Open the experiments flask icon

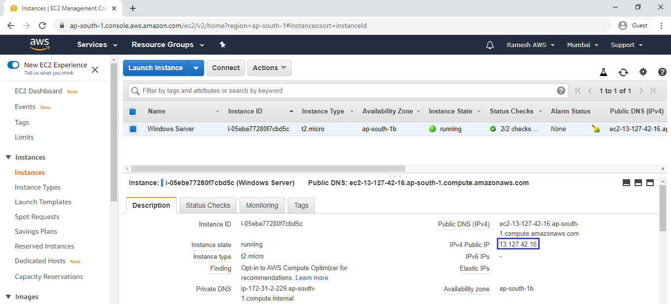point(604,72)
